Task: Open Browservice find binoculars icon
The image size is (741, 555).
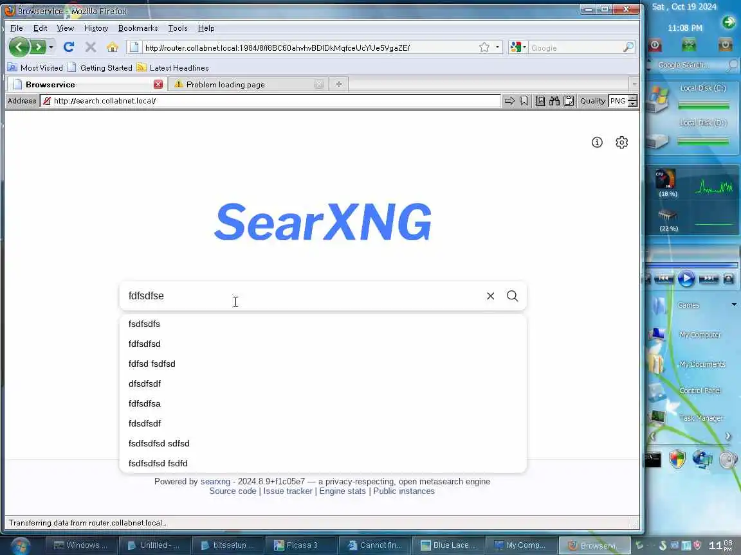Action: (554, 100)
